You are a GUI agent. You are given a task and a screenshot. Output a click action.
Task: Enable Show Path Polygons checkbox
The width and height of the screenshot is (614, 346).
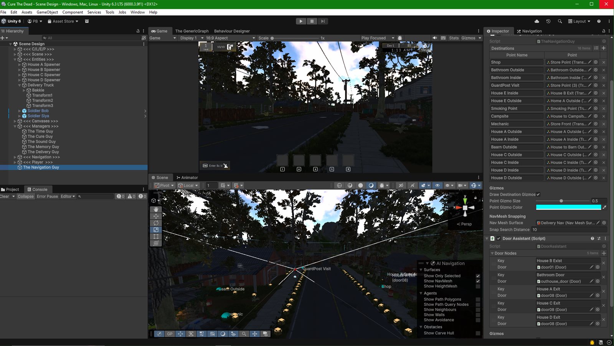478,300
